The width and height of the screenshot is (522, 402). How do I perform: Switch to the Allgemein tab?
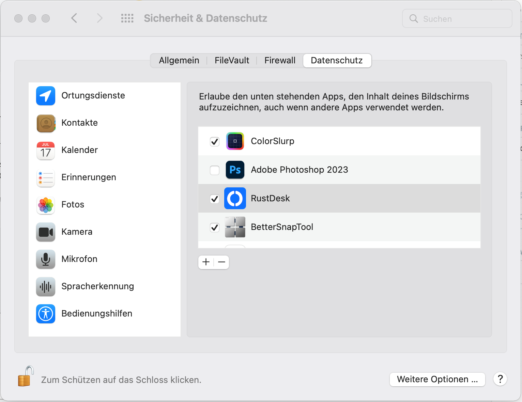click(x=179, y=61)
